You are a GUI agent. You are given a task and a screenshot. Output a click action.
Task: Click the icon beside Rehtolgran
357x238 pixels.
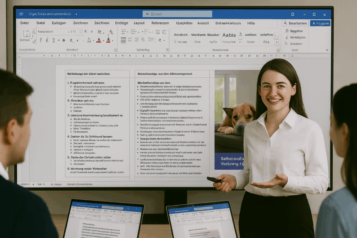tap(287, 37)
